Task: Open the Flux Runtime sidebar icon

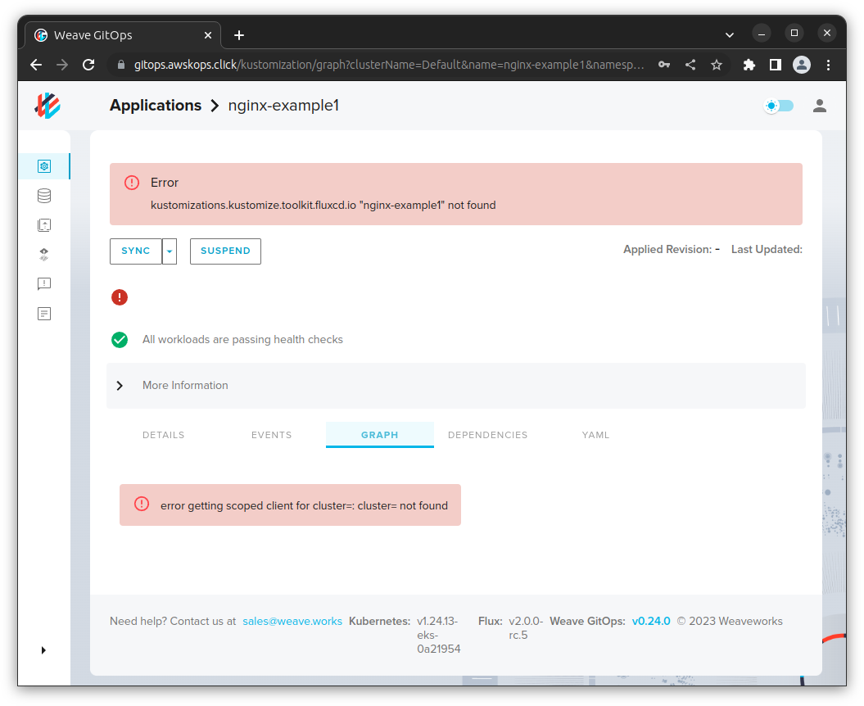Action: [44, 254]
